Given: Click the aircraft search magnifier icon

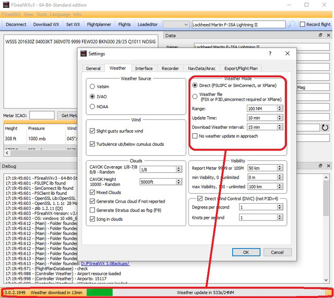Looking at the screenshot, I should [x=291, y=24].
